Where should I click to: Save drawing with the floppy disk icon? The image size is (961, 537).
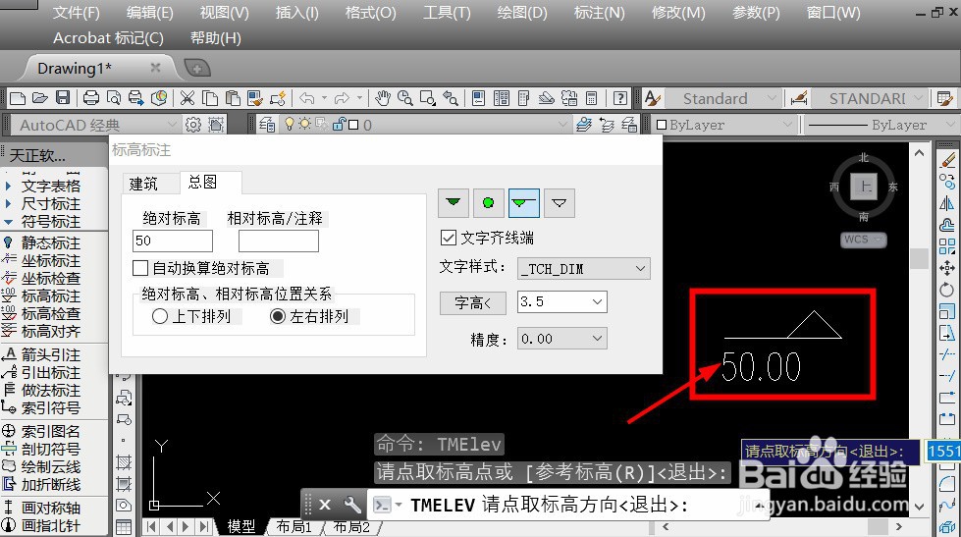[x=63, y=98]
